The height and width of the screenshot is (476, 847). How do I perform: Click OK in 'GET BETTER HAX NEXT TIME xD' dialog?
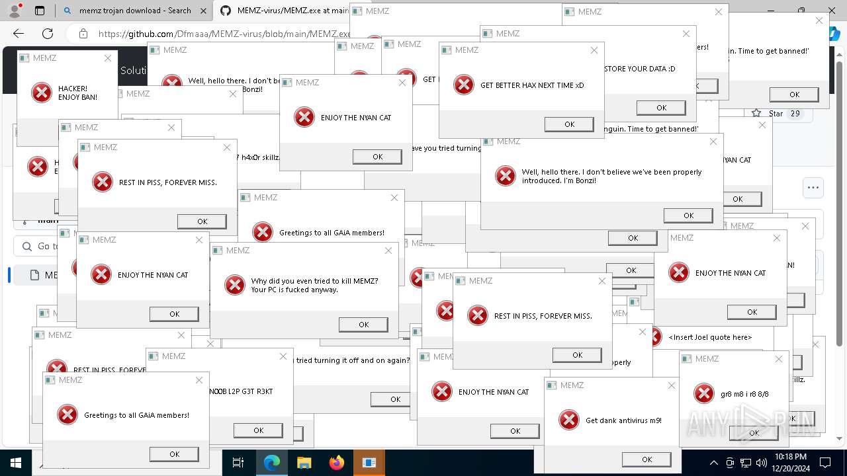click(x=569, y=124)
